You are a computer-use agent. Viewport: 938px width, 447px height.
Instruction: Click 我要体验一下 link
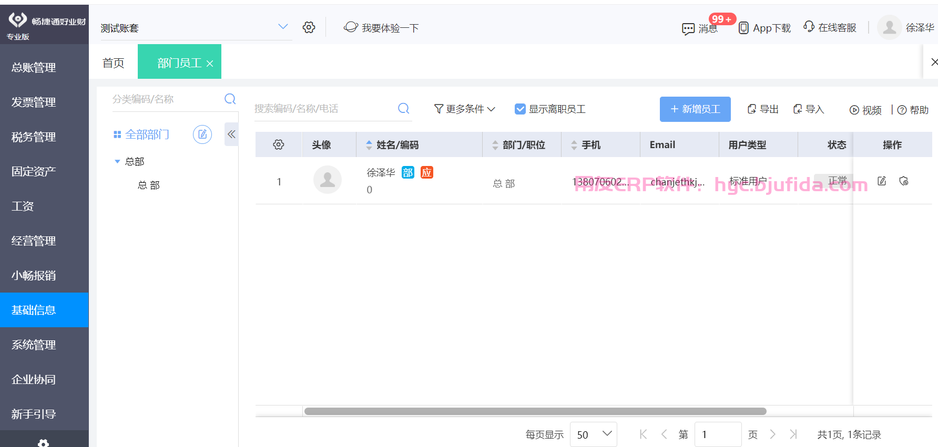coord(381,27)
